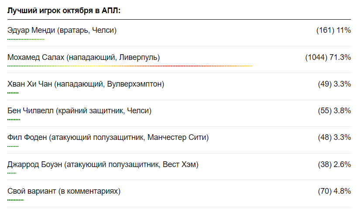The height and width of the screenshot is (209, 357).
Task: Click the (161) 11% vote count
Action: pyautogui.click(x=333, y=30)
